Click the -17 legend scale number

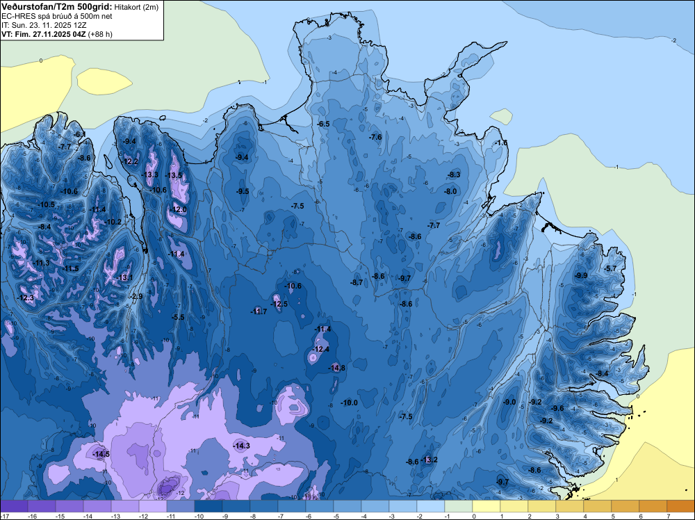tap(4, 516)
